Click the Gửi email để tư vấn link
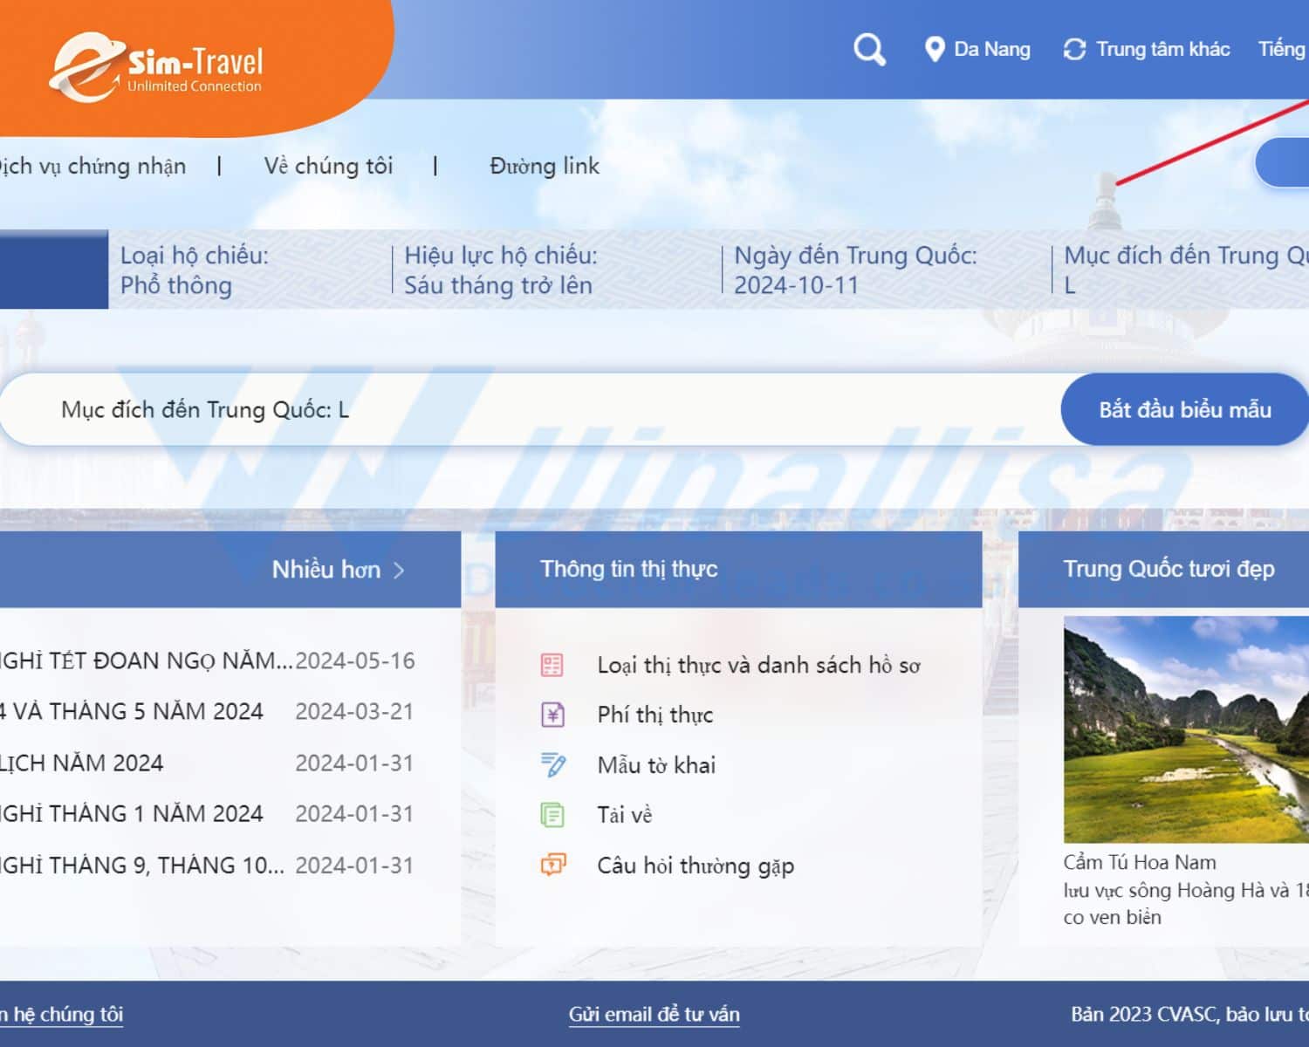This screenshot has width=1309, height=1047. [x=654, y=1015]
